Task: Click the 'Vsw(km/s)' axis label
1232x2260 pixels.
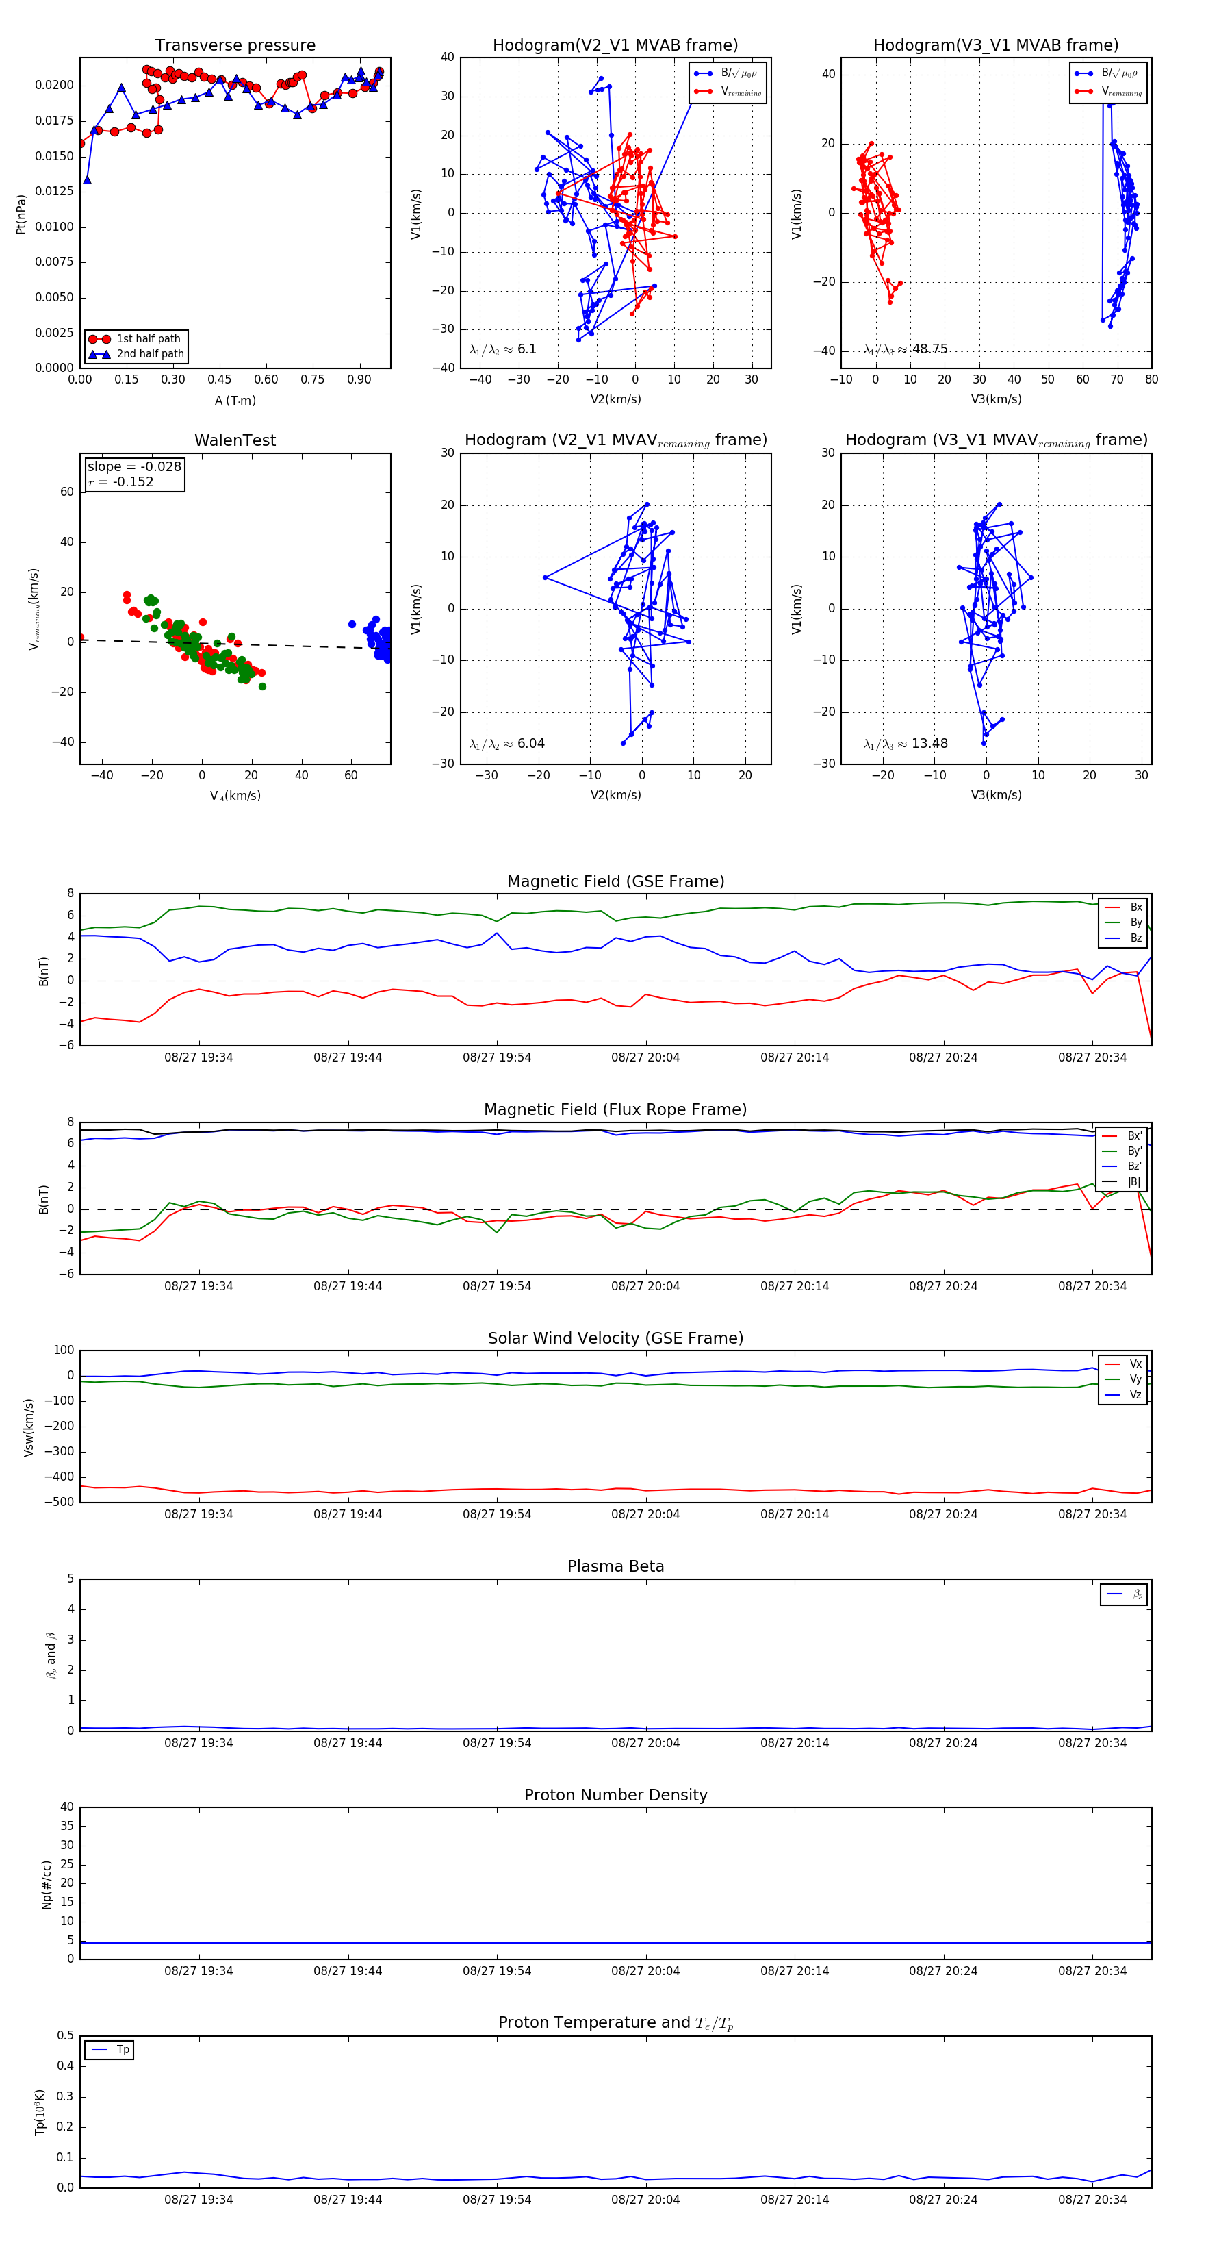Action: tap(29, 1427)
